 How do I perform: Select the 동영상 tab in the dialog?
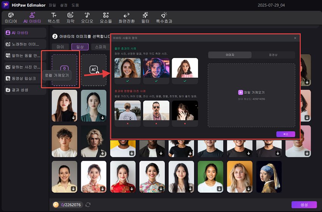(x=273, y=55)
